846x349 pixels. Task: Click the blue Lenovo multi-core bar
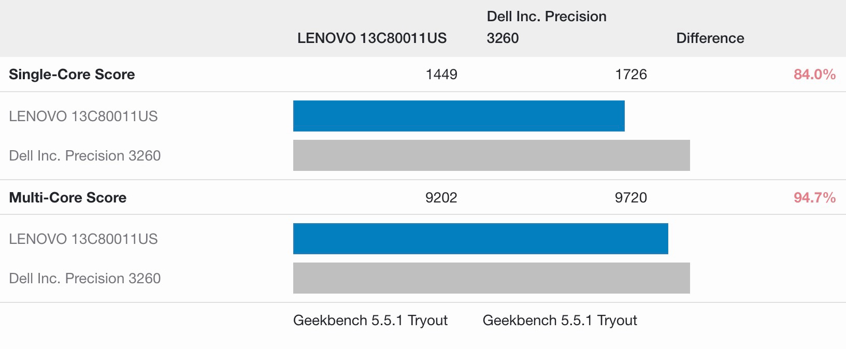pyautogui.click(x=480, y=239)
